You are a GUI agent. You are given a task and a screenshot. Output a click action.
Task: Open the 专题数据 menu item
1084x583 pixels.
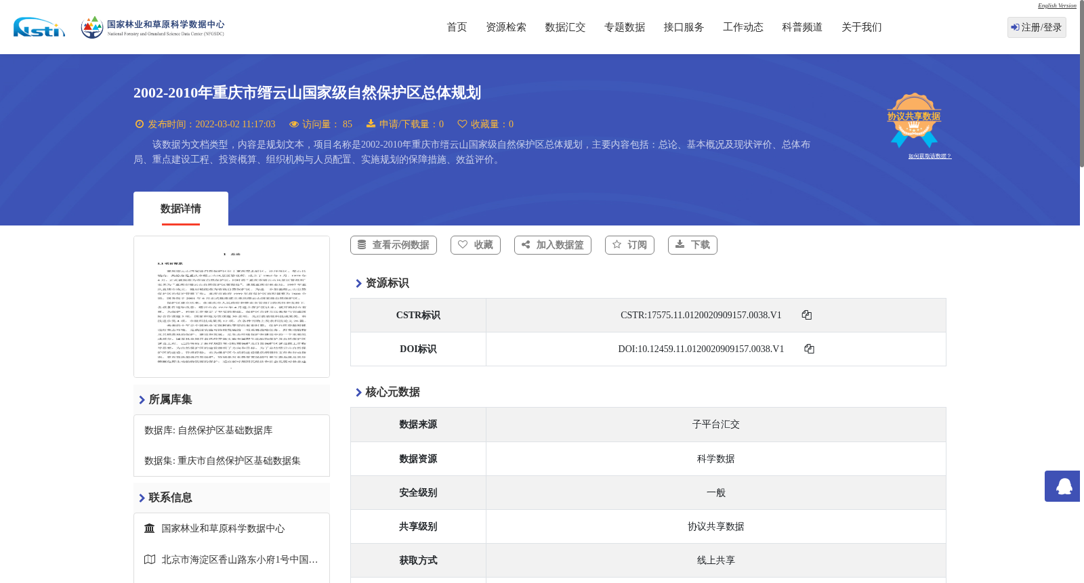pos(625,27)
